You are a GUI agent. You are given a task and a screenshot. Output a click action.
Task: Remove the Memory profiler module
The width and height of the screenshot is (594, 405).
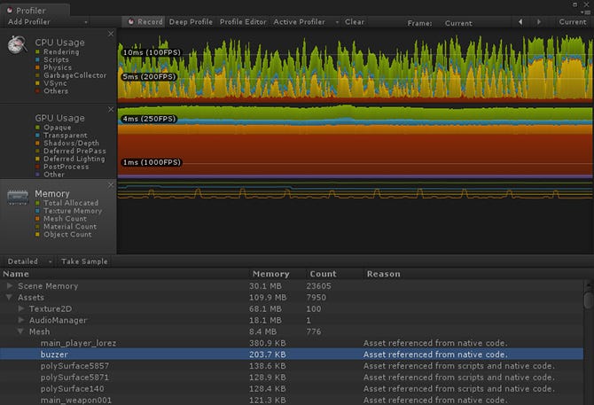pos(111,185)
